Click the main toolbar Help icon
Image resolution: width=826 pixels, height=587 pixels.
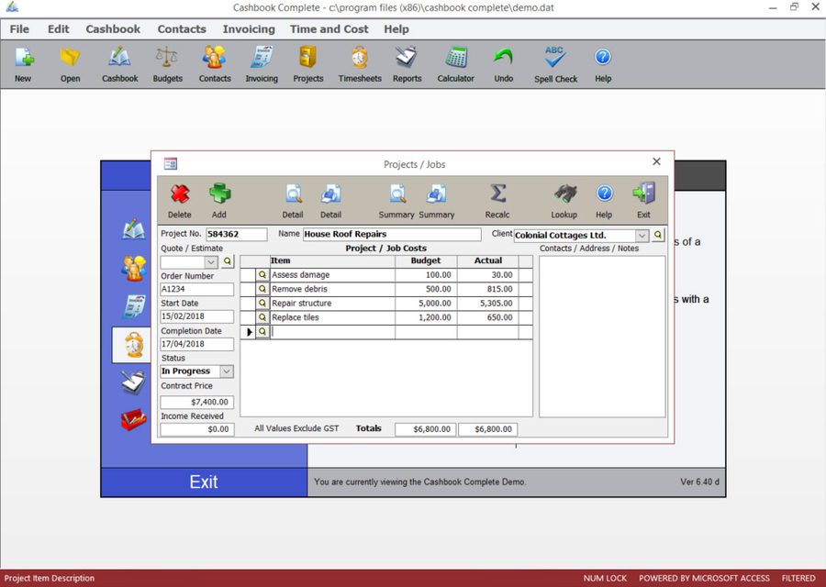coord(603,57)
